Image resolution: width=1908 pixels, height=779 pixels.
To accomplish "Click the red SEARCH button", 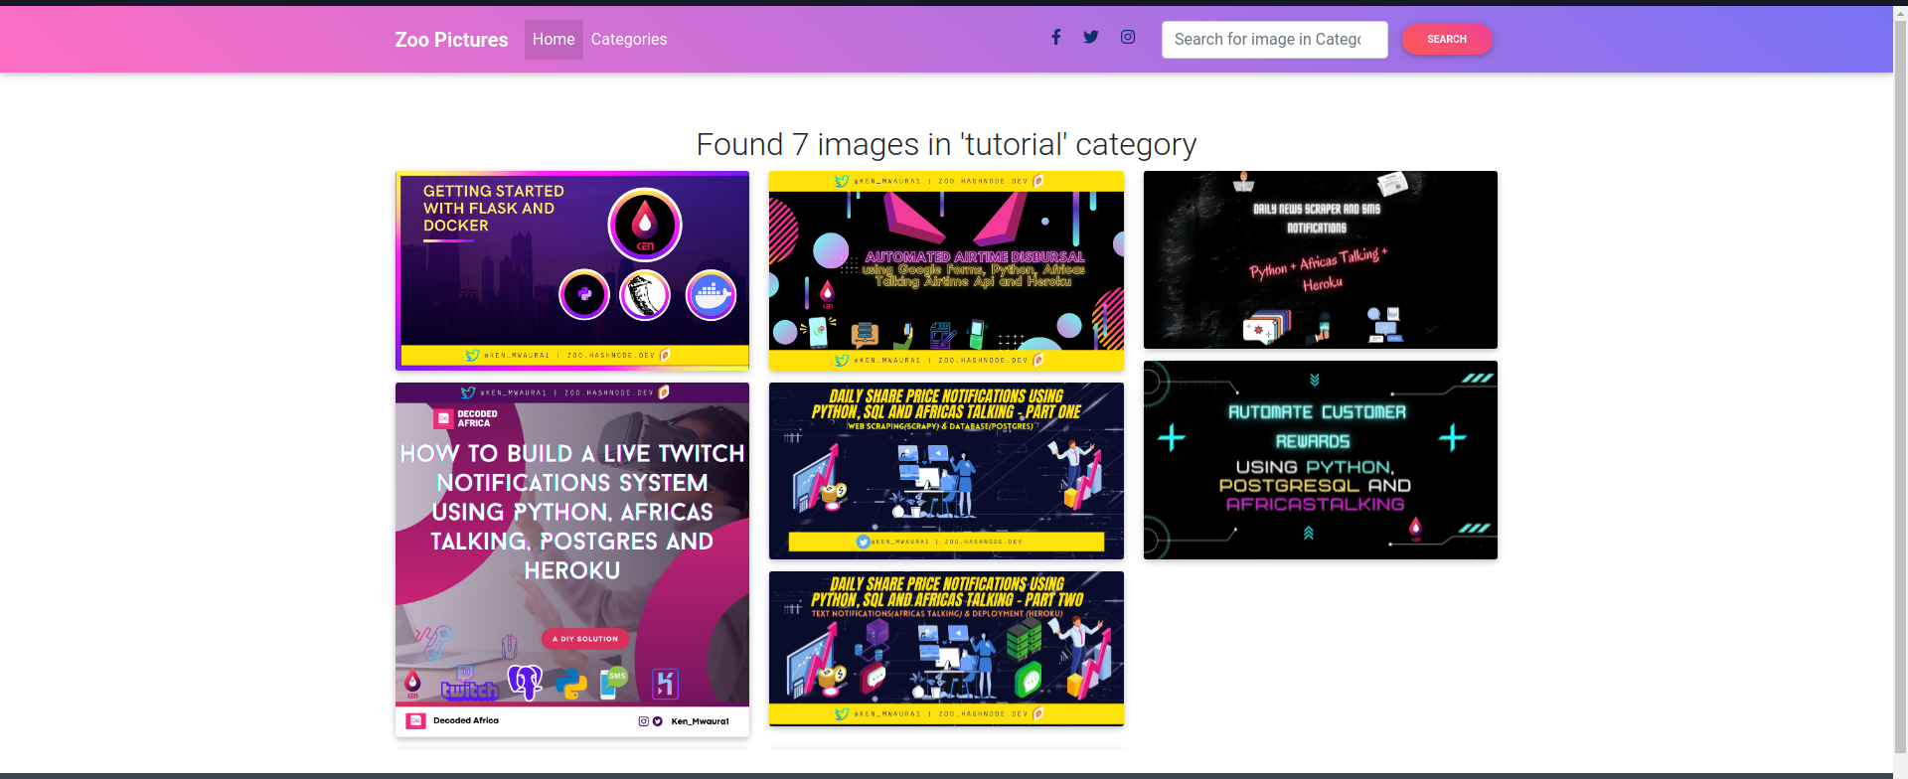I will 1447,40.
